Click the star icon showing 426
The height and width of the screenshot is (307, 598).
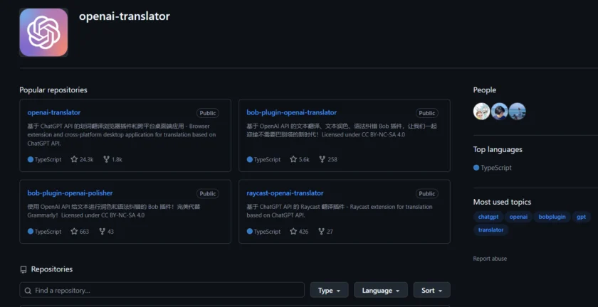coord(293,231)
